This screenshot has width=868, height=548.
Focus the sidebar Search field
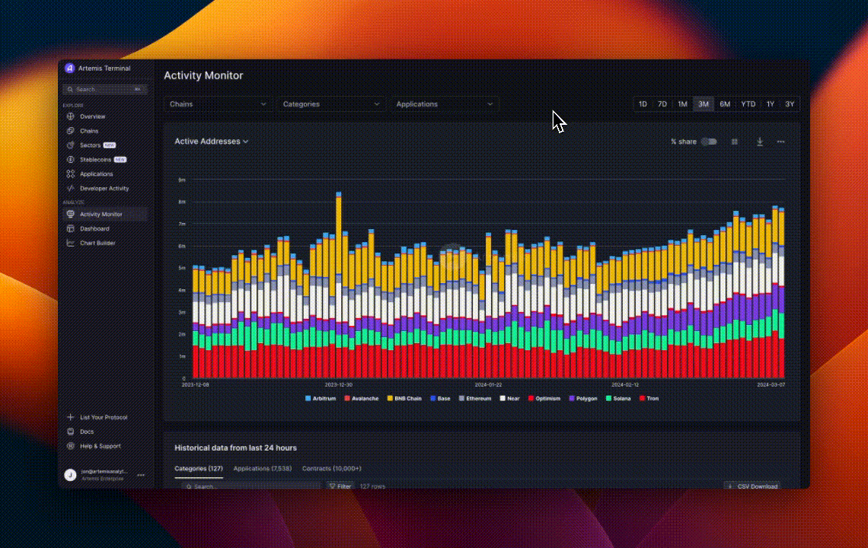104,89
